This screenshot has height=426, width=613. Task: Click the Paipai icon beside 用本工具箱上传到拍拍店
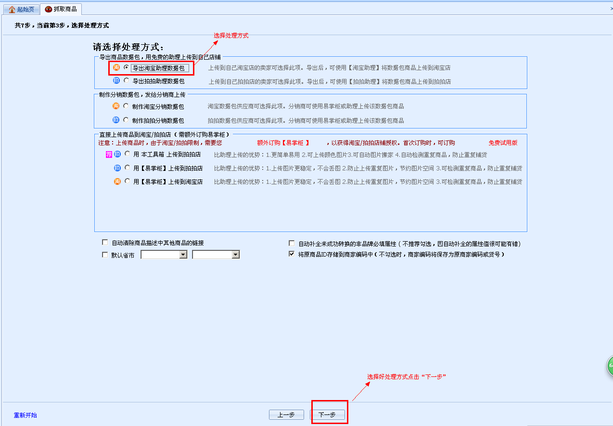click(117, 155)
